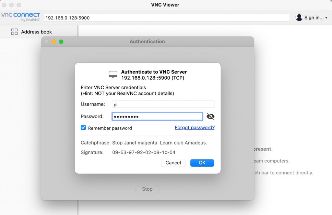Minimize the Authentication window with yellow button

[54, 42]
